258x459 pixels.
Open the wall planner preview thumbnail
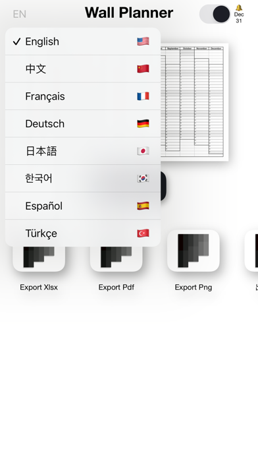pyautogui.click(x=195, y=102)
